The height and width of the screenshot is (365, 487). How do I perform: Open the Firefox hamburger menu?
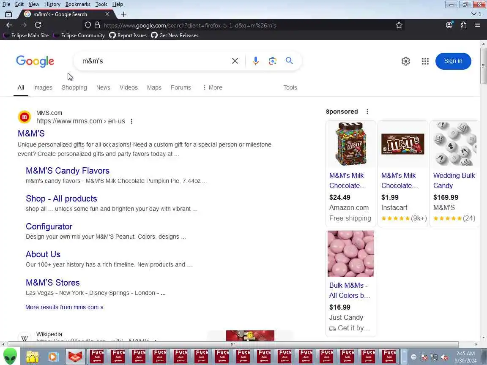click(x=478, y=25)
